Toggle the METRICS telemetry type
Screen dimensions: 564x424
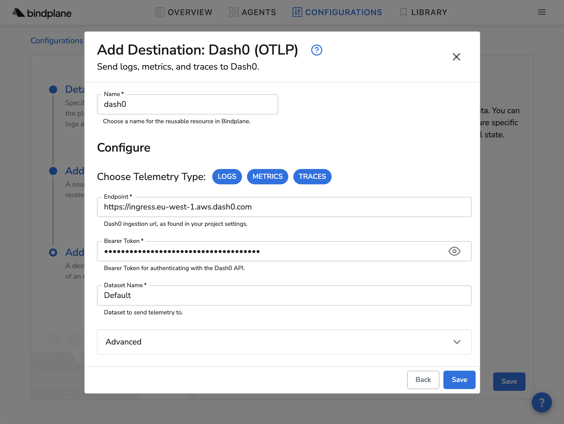[267, 177]
